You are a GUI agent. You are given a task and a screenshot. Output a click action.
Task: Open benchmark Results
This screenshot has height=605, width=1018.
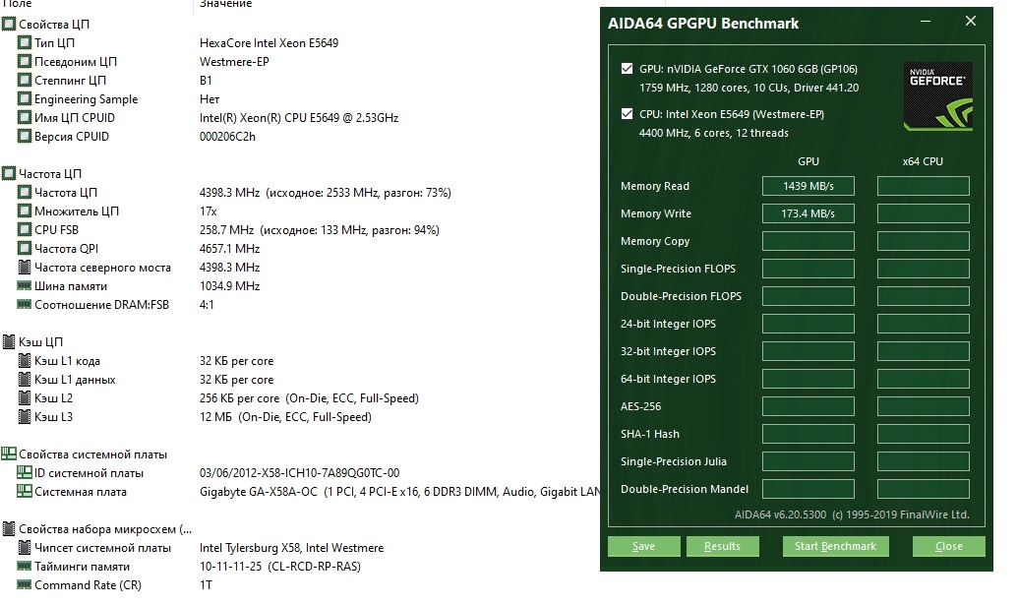click(x=722, y=547)
